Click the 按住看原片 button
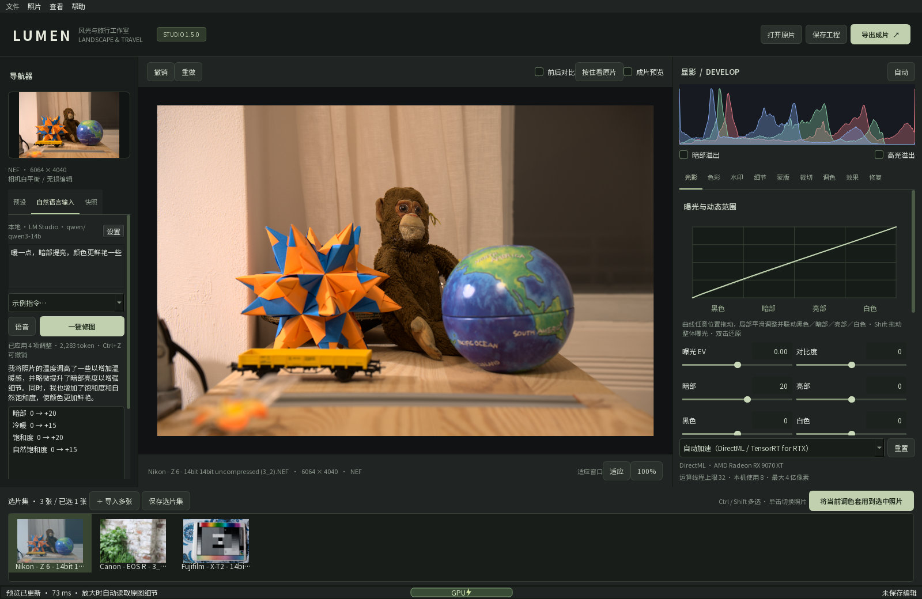The width and height of the screenshot is (922, 599). point(599,72)
